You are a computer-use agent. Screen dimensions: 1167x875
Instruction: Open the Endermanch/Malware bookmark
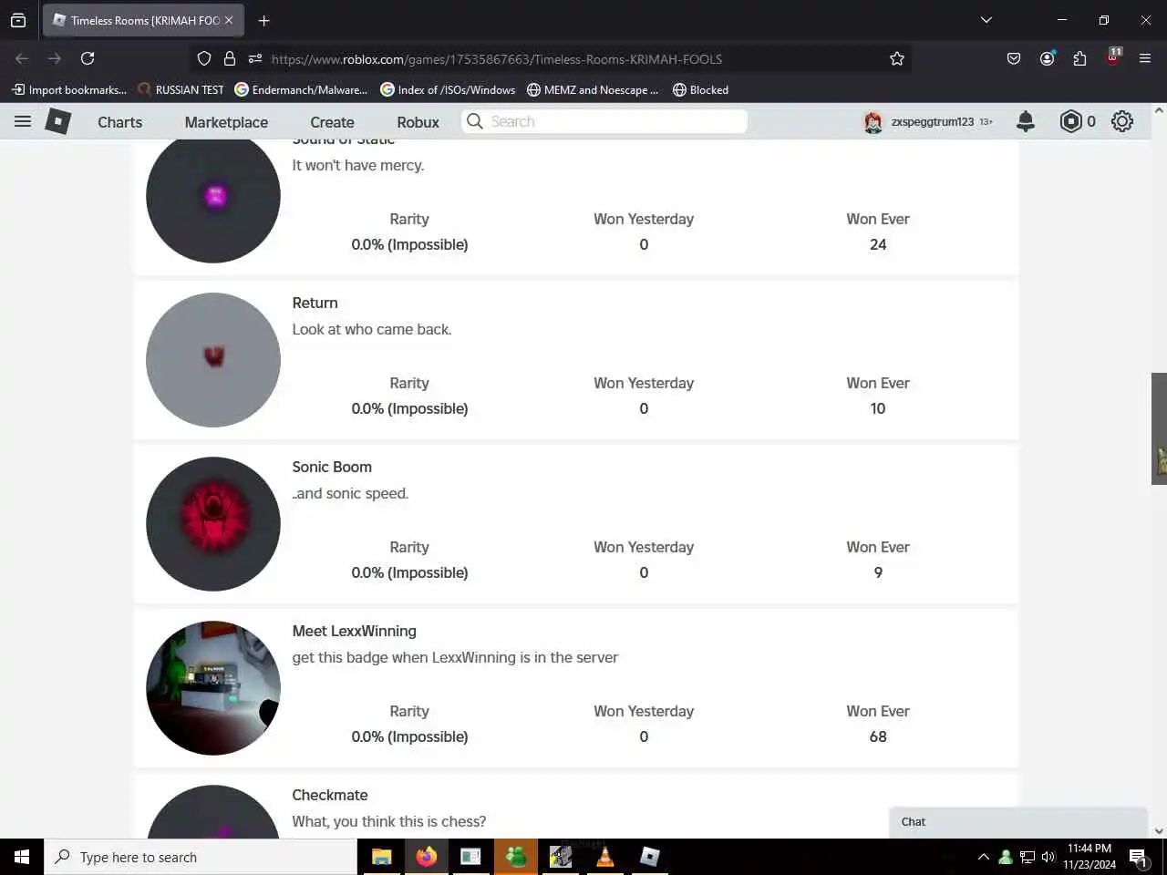click(301, 89)
